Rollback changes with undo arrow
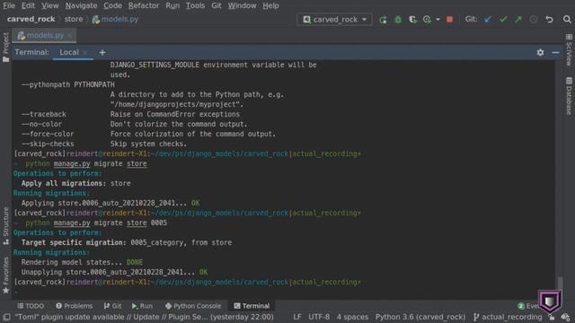This screenshot has width=575, height=323. click(x=549, y=20)
